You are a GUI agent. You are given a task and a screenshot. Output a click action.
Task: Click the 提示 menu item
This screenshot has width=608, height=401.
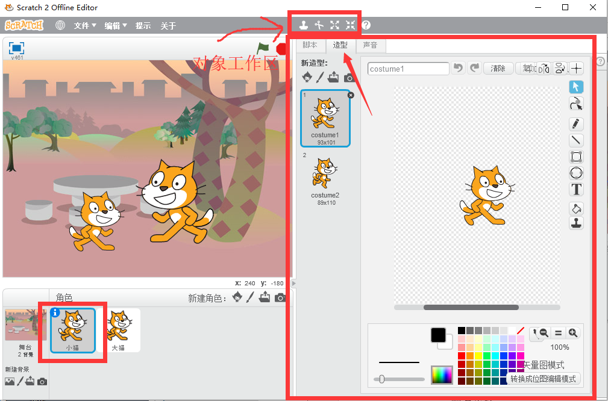click(x=143, y=25)
